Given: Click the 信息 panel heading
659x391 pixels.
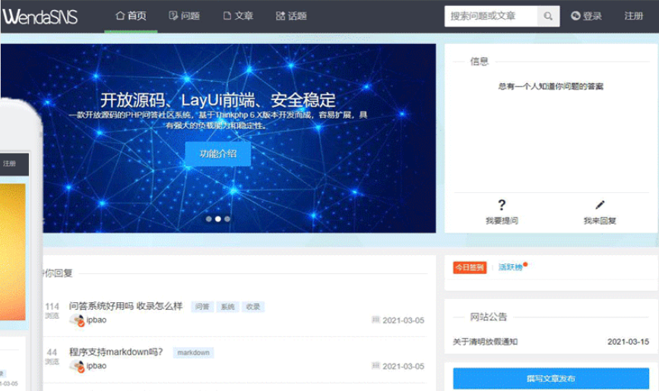Looking at the screenshot, I should click(x=479, y=61).
